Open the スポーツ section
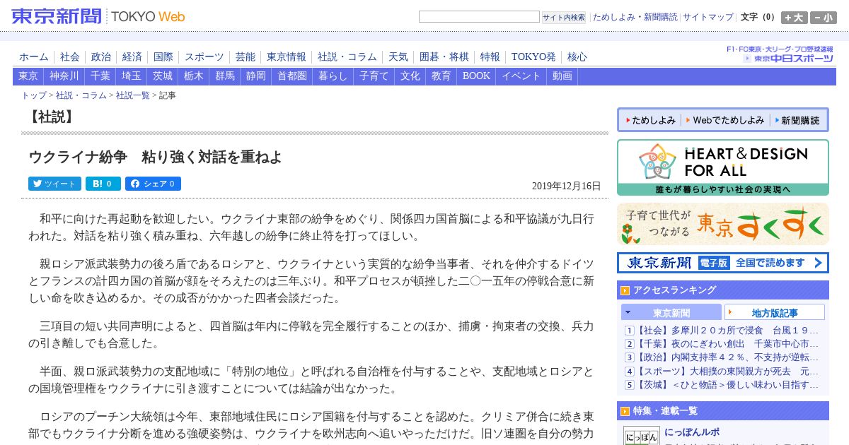Screen dimensions: 849x445 click(x=204, y=57)
